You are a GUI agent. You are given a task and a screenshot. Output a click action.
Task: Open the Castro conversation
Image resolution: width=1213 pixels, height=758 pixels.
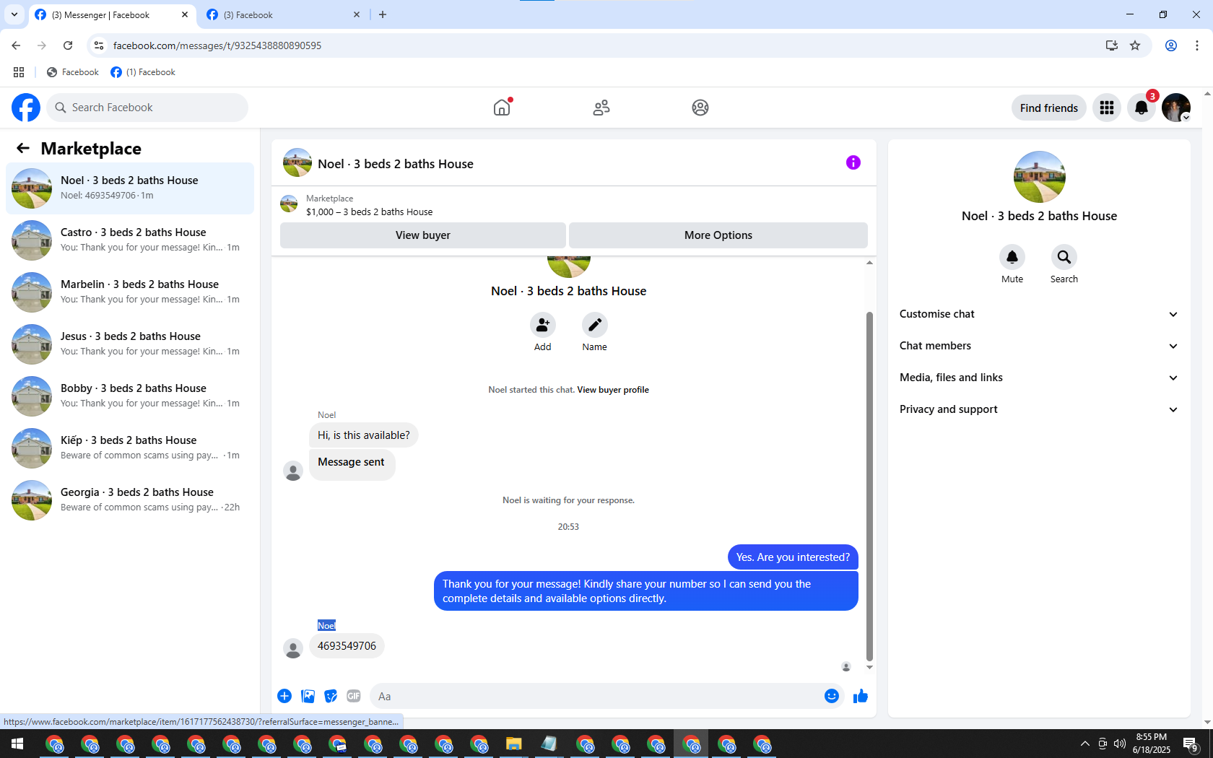(130, 240)
